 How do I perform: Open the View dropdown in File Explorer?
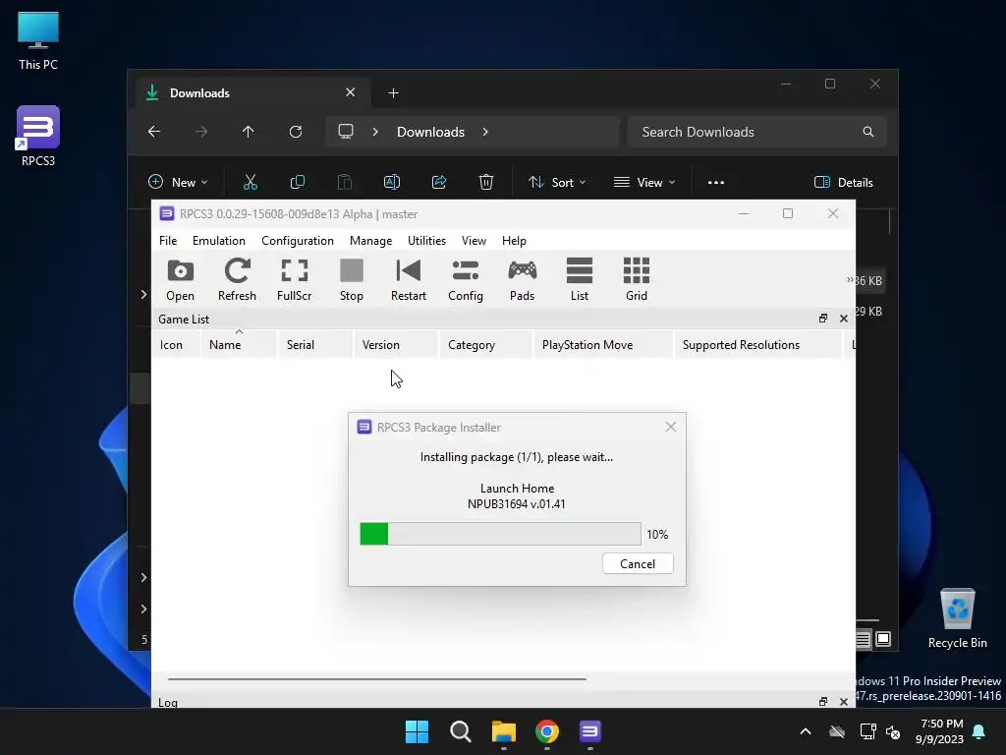coord(644,182)
